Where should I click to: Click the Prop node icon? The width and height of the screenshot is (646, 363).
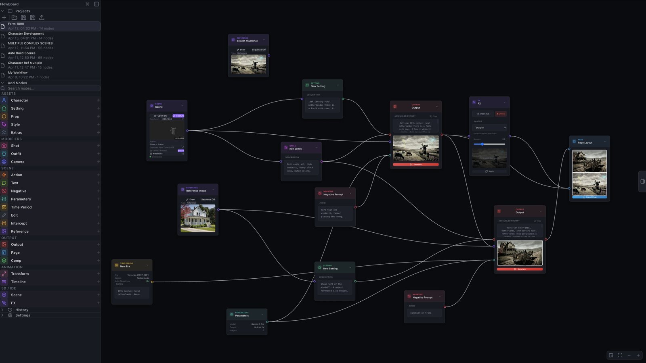point(4,116)
